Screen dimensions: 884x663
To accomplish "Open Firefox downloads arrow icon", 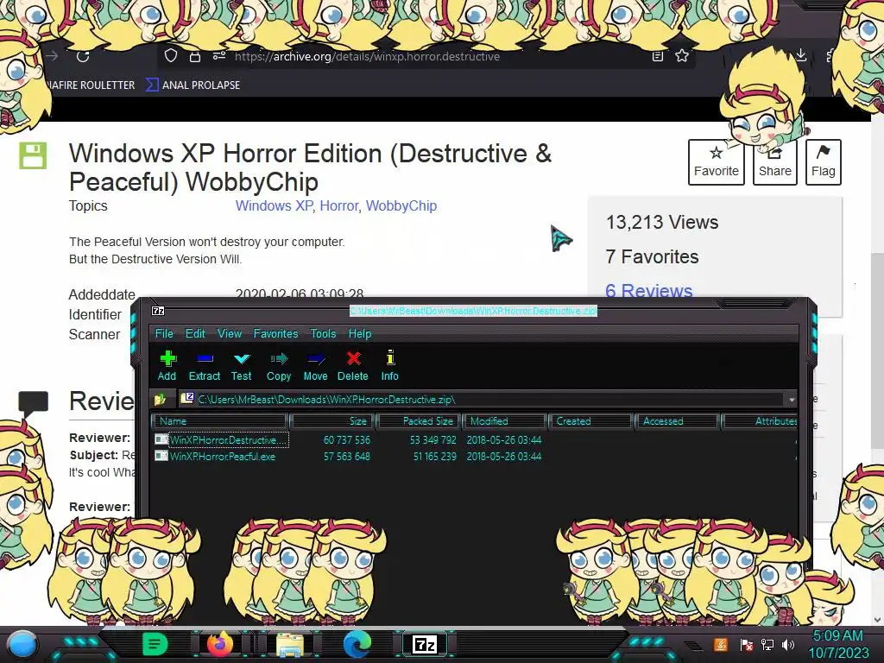I will 800,55.
